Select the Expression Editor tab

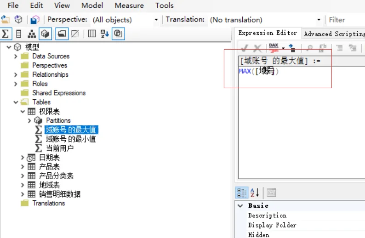point(268,33)
